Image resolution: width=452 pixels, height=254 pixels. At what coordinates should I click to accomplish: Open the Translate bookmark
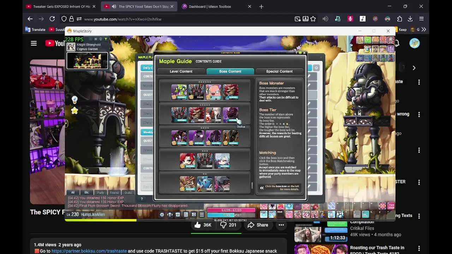[x=35, y=30]
